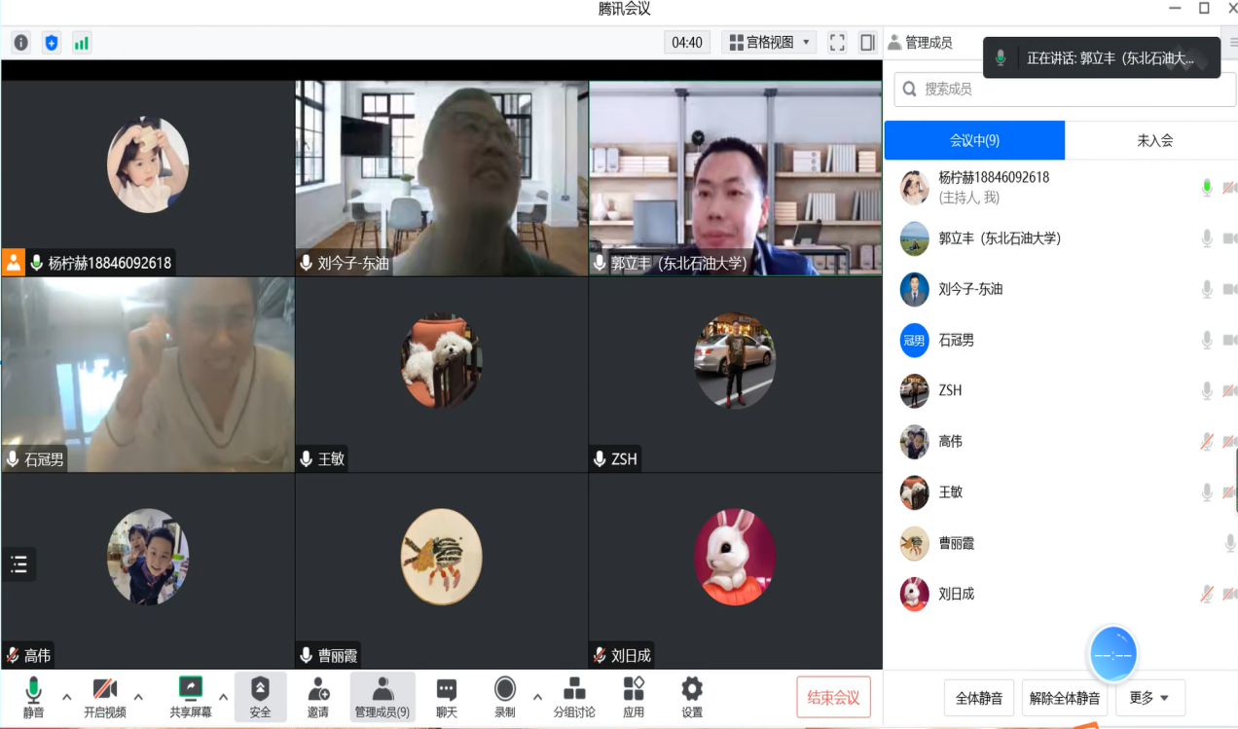This screenshot has width=1238, height=729.
Task: Select the 会议中(9) tab
Action: click(x=974, y=140)
